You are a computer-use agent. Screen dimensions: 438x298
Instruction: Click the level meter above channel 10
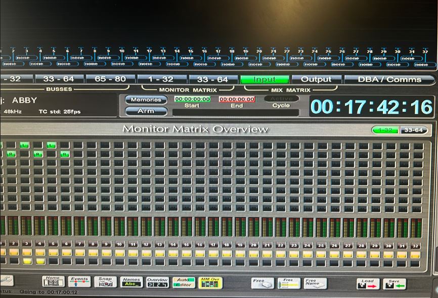coord(119,226)
